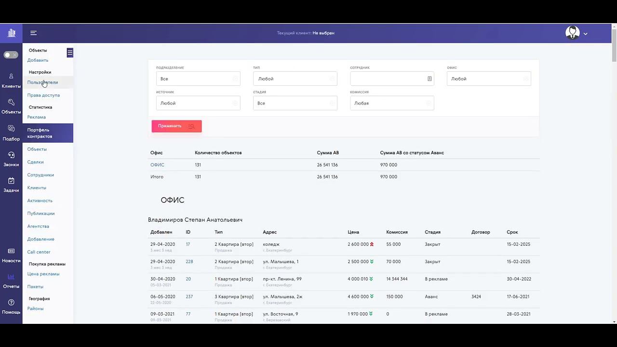Open object ID 77 link
Viewport: 617px width, 347px height.
tap(188, 314)
